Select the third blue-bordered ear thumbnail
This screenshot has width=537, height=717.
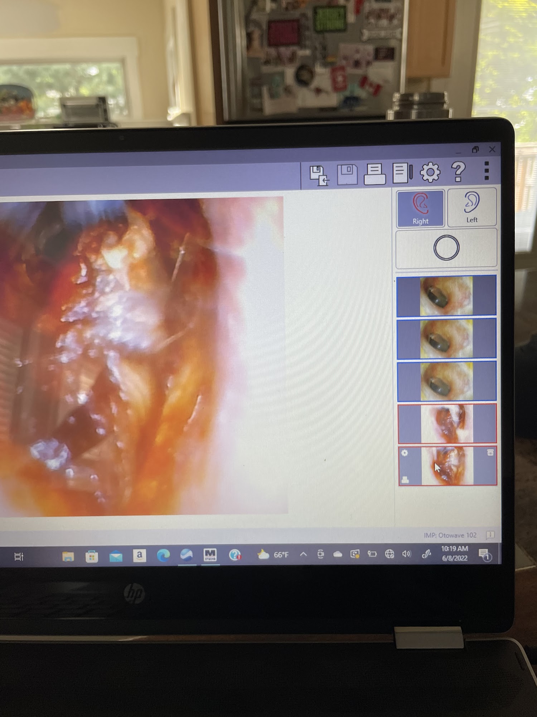[x=447, y=381]
